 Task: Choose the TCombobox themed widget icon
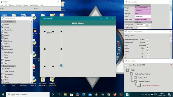tap(2, 74)
